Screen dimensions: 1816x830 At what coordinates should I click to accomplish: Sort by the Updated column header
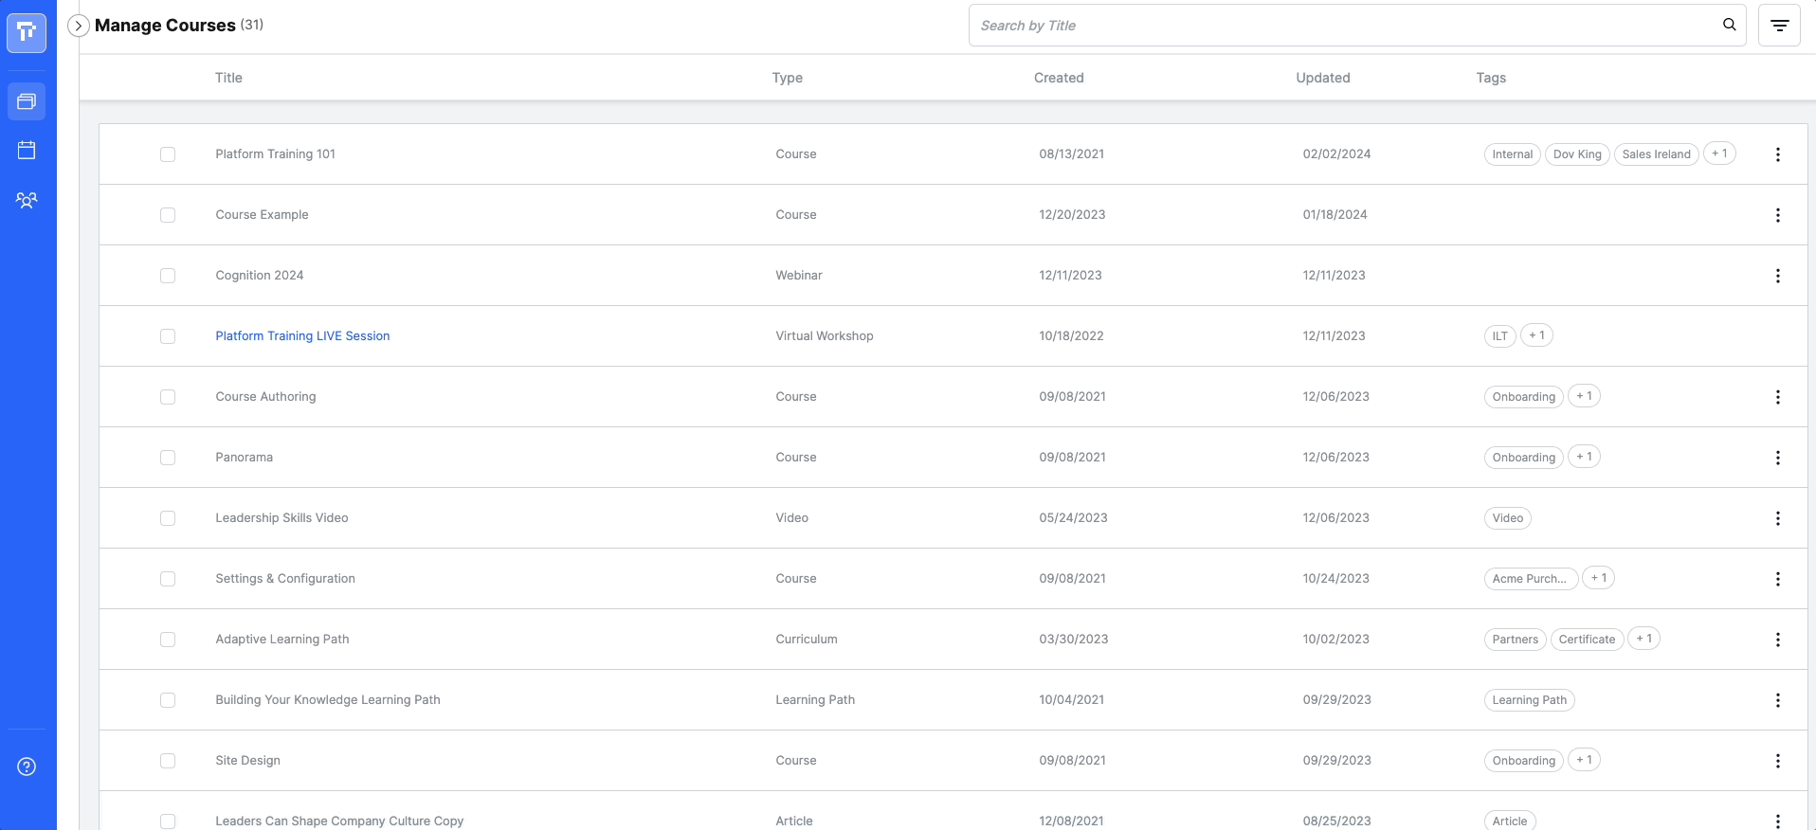(1323, 78)
